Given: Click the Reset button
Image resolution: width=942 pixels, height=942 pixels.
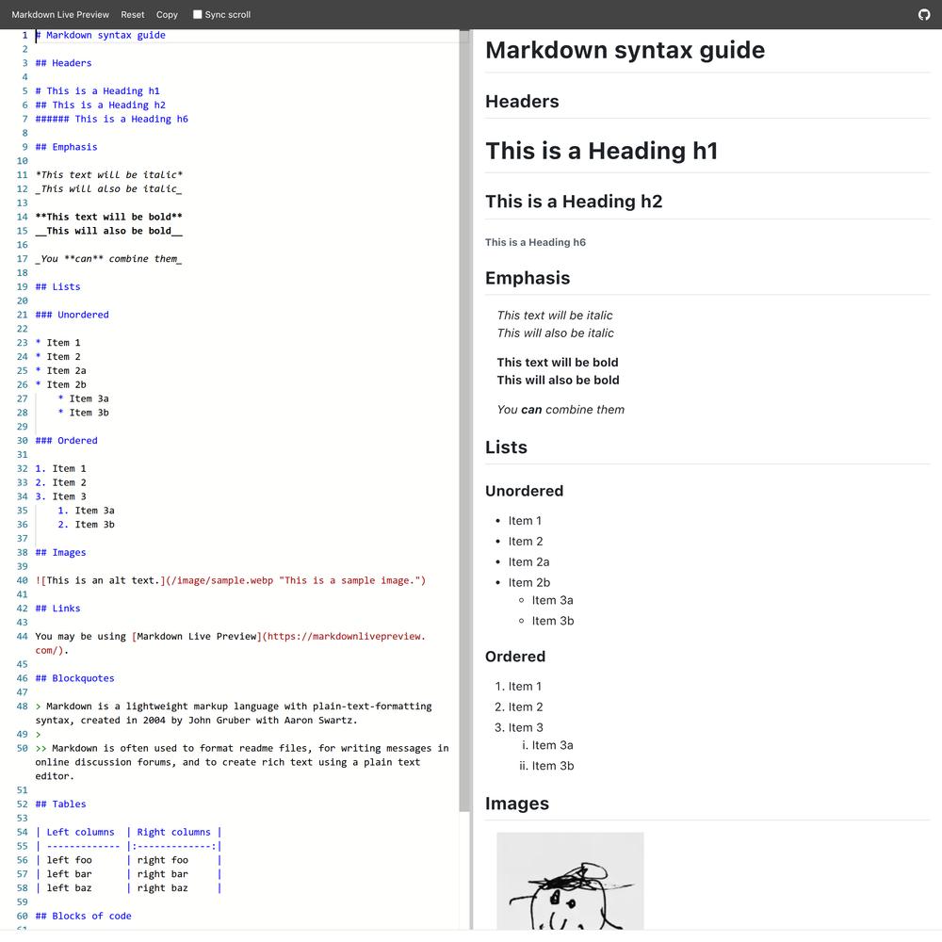Looking at the screenshot, I should pos(132,14).
